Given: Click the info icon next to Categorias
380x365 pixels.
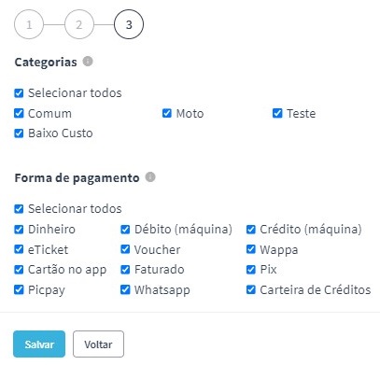Looking at the screenshot, I should [88, 61].
